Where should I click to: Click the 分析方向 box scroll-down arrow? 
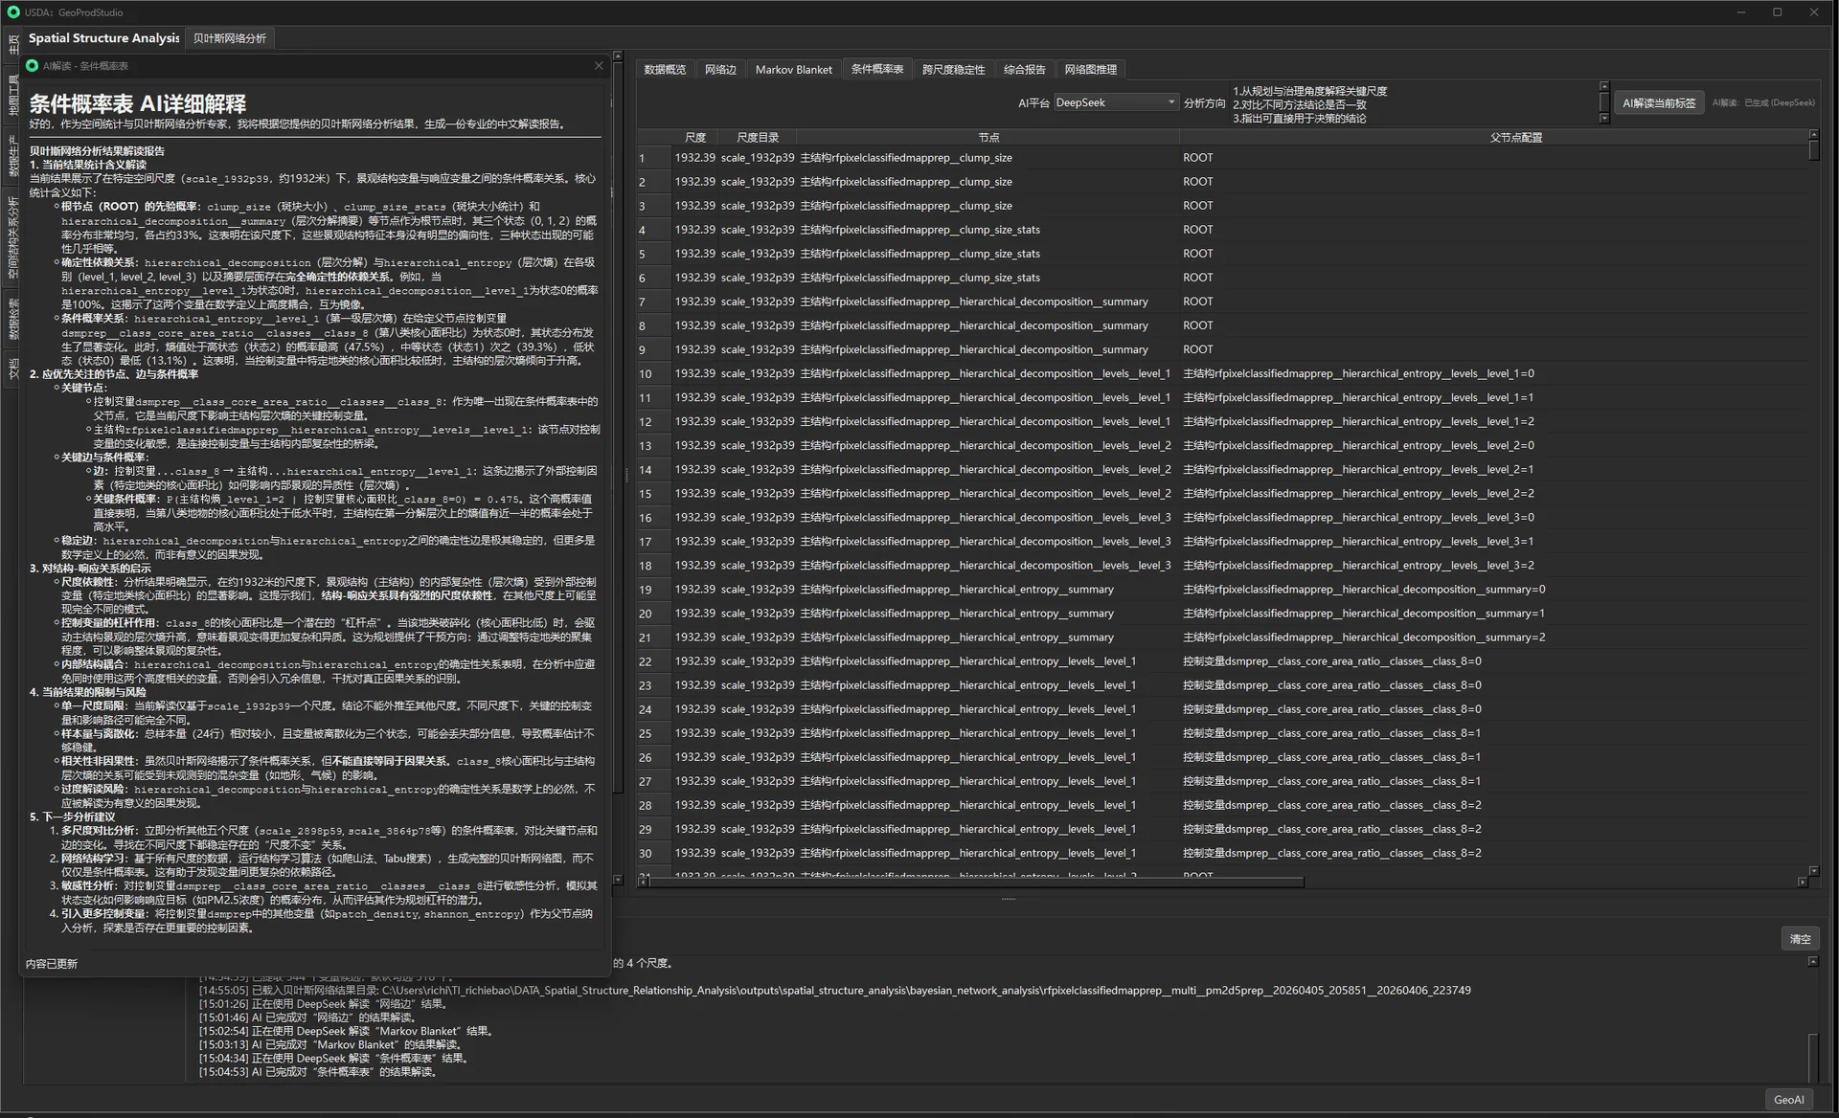click(x=1604, y=119)
